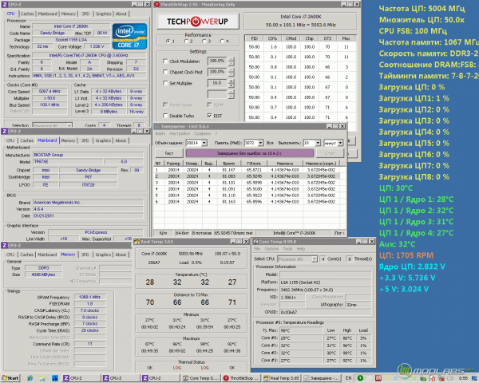This screenshot has width=479, height=383.
Task: Open Caches tab in top CPU-Z window
Action: click(27, 14)
